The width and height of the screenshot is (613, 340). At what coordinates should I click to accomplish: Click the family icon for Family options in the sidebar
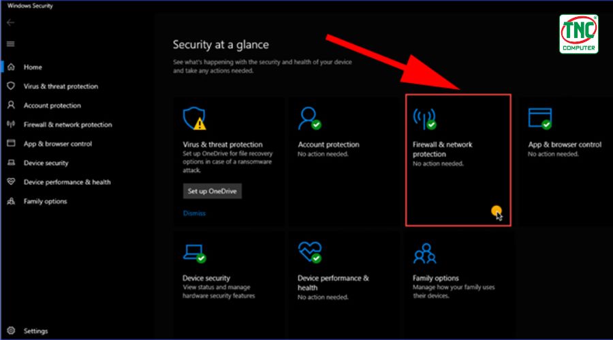click(x=11, y=201)
